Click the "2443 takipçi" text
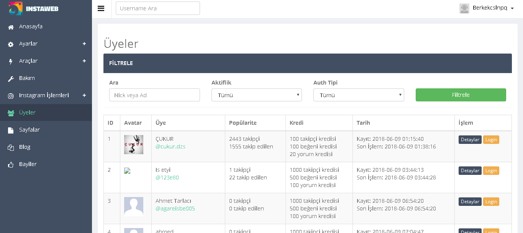523x233 pixels. pyautogui.click(x=244, y=139)
